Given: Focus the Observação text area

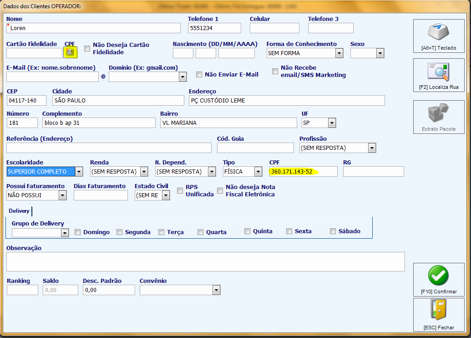Looking at the screenshot, I should (205, 261).
